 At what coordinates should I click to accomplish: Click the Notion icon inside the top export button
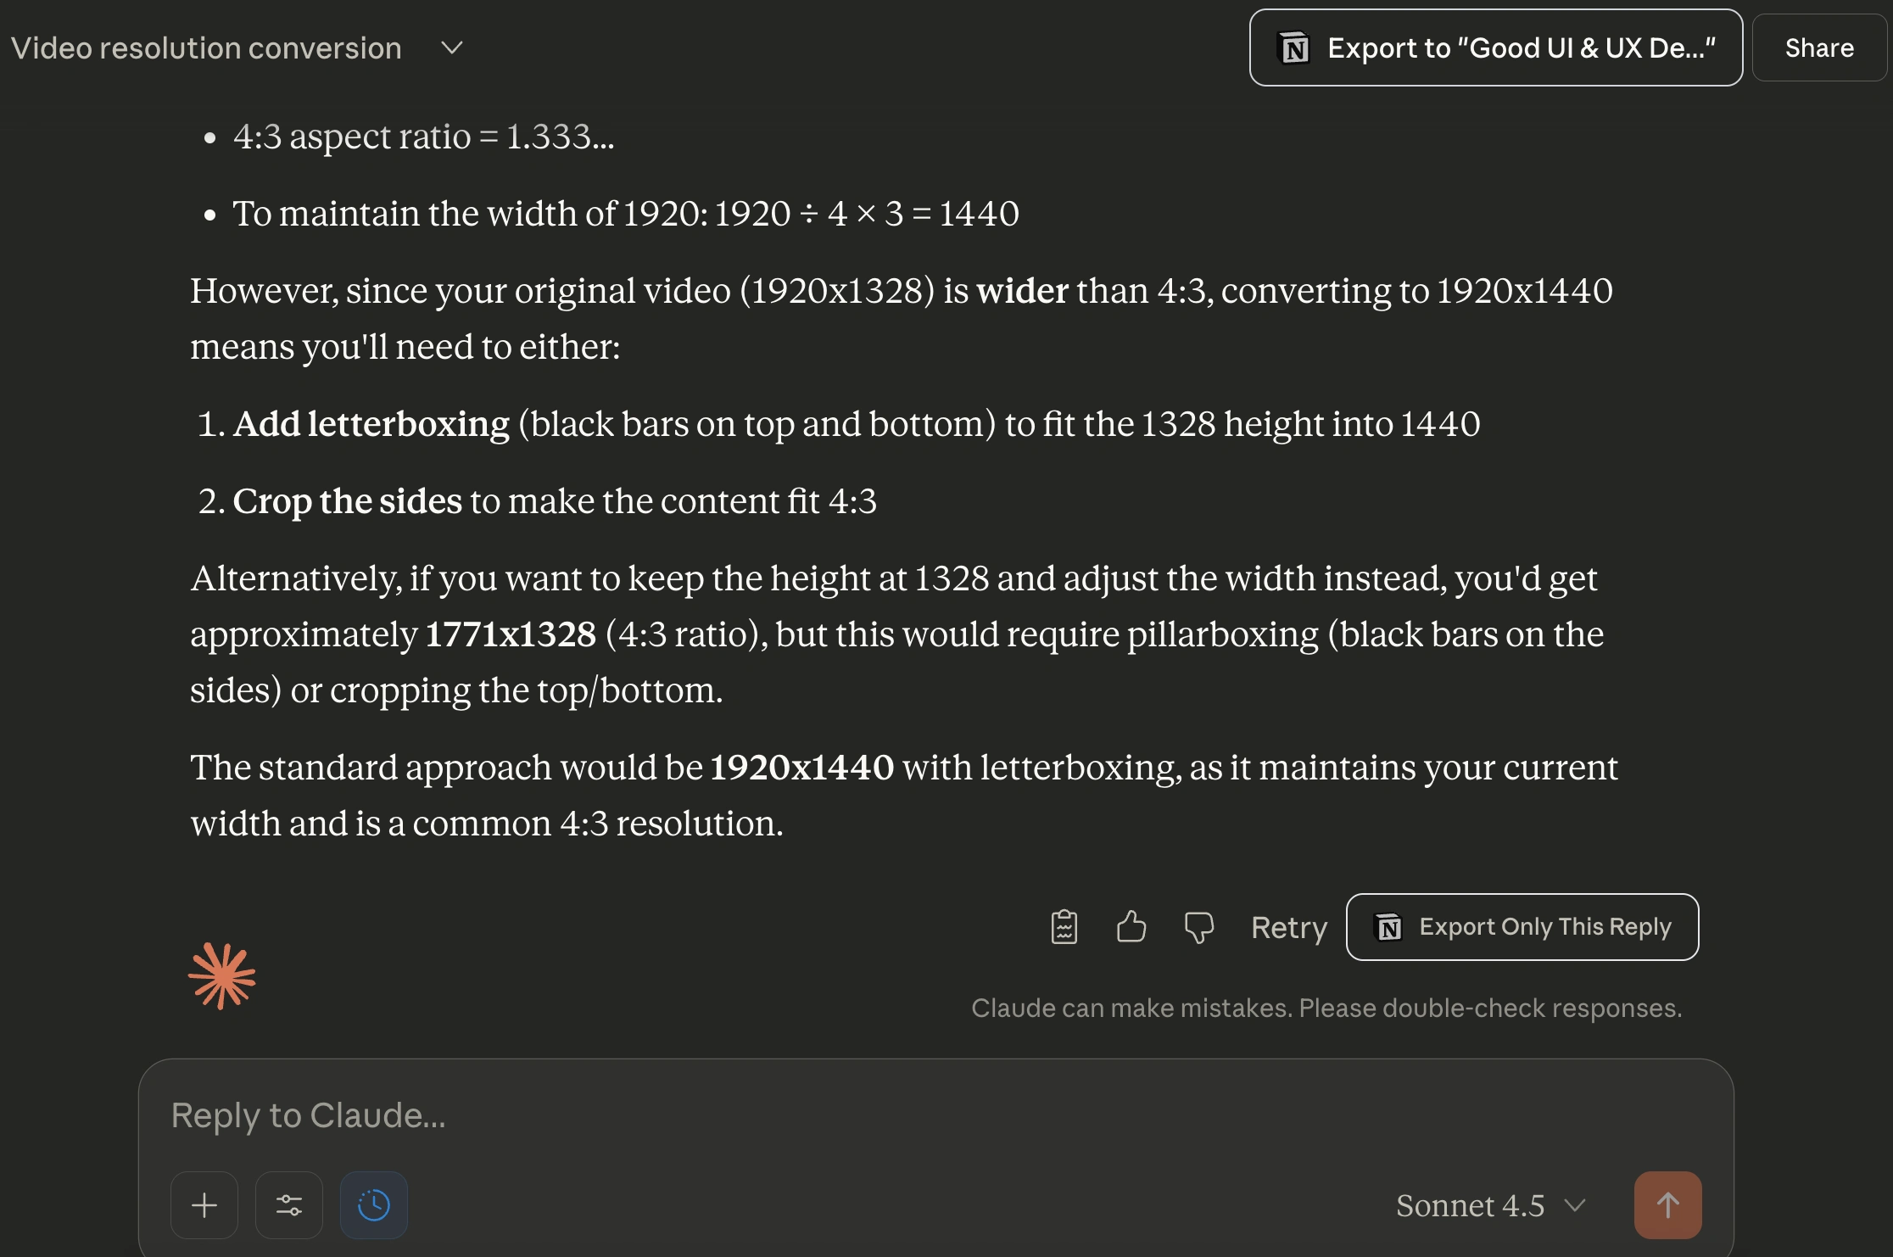click(1293, 47)
